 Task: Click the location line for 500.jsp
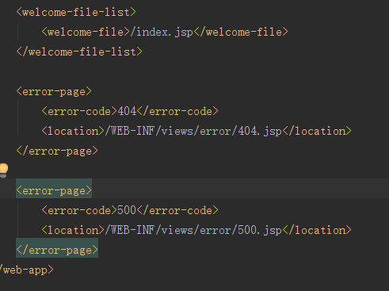tap(196, 230)
